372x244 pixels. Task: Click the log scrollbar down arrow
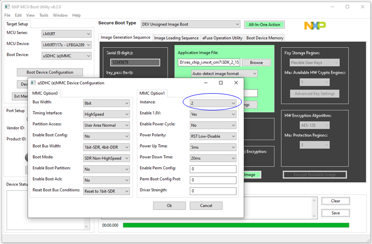click(314, 216)
